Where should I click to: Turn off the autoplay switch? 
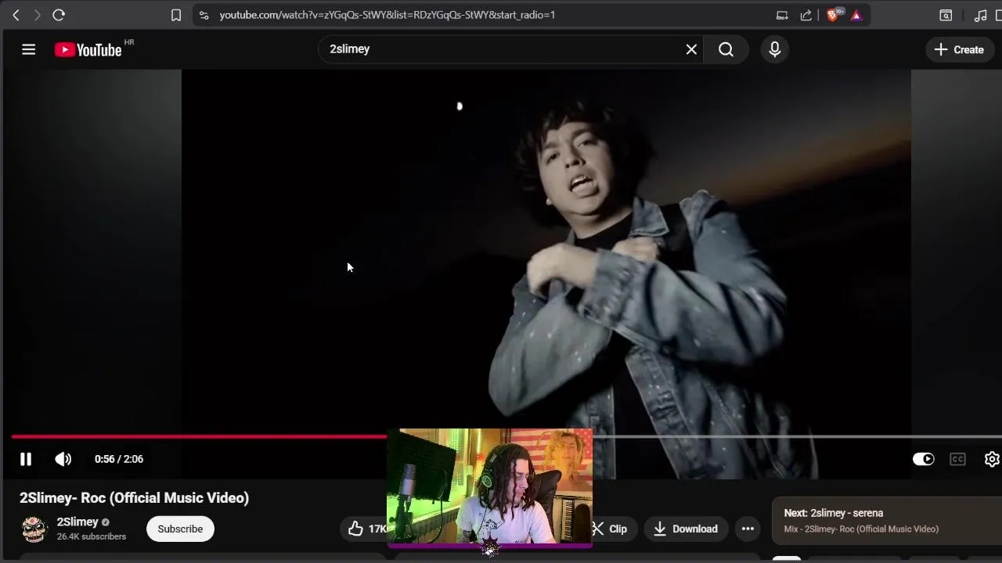pos(924,459)
